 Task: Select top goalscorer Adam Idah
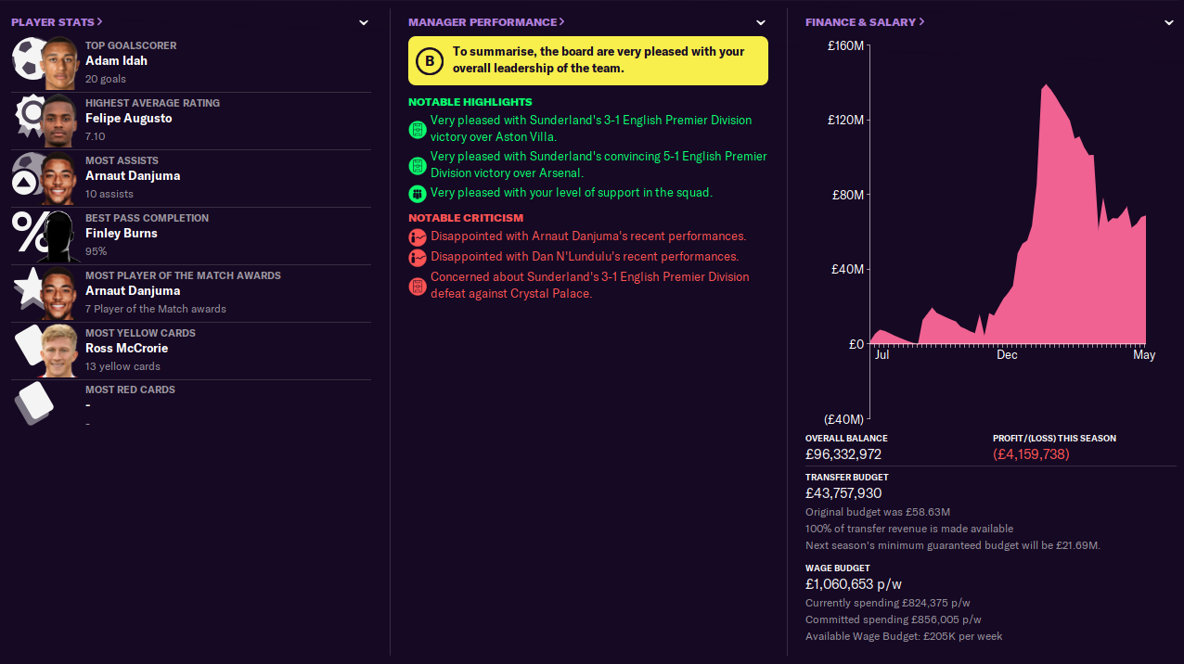coord(116,60)
